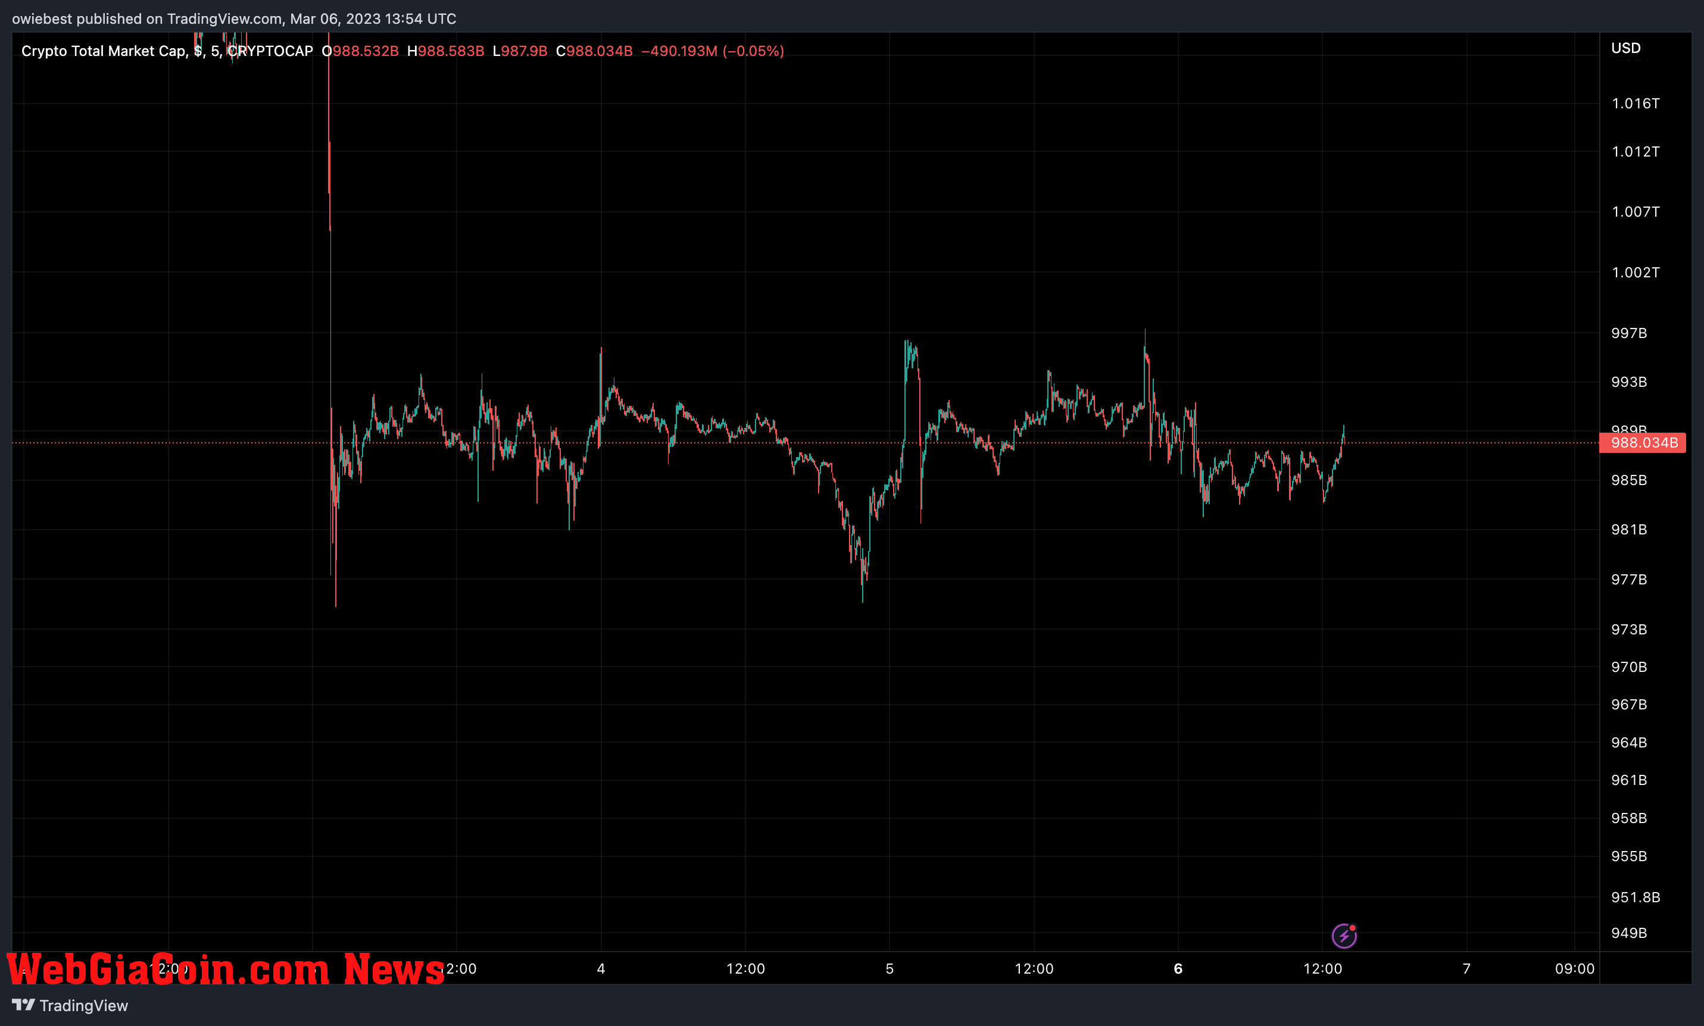Click the TradingView logo at bottom left
The width and height of the screenshot is (1704, 1026).
click(x=70, y=1005)
